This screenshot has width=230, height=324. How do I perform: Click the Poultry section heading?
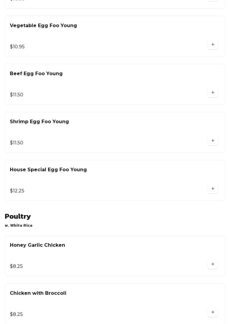[x=18, y=217]
